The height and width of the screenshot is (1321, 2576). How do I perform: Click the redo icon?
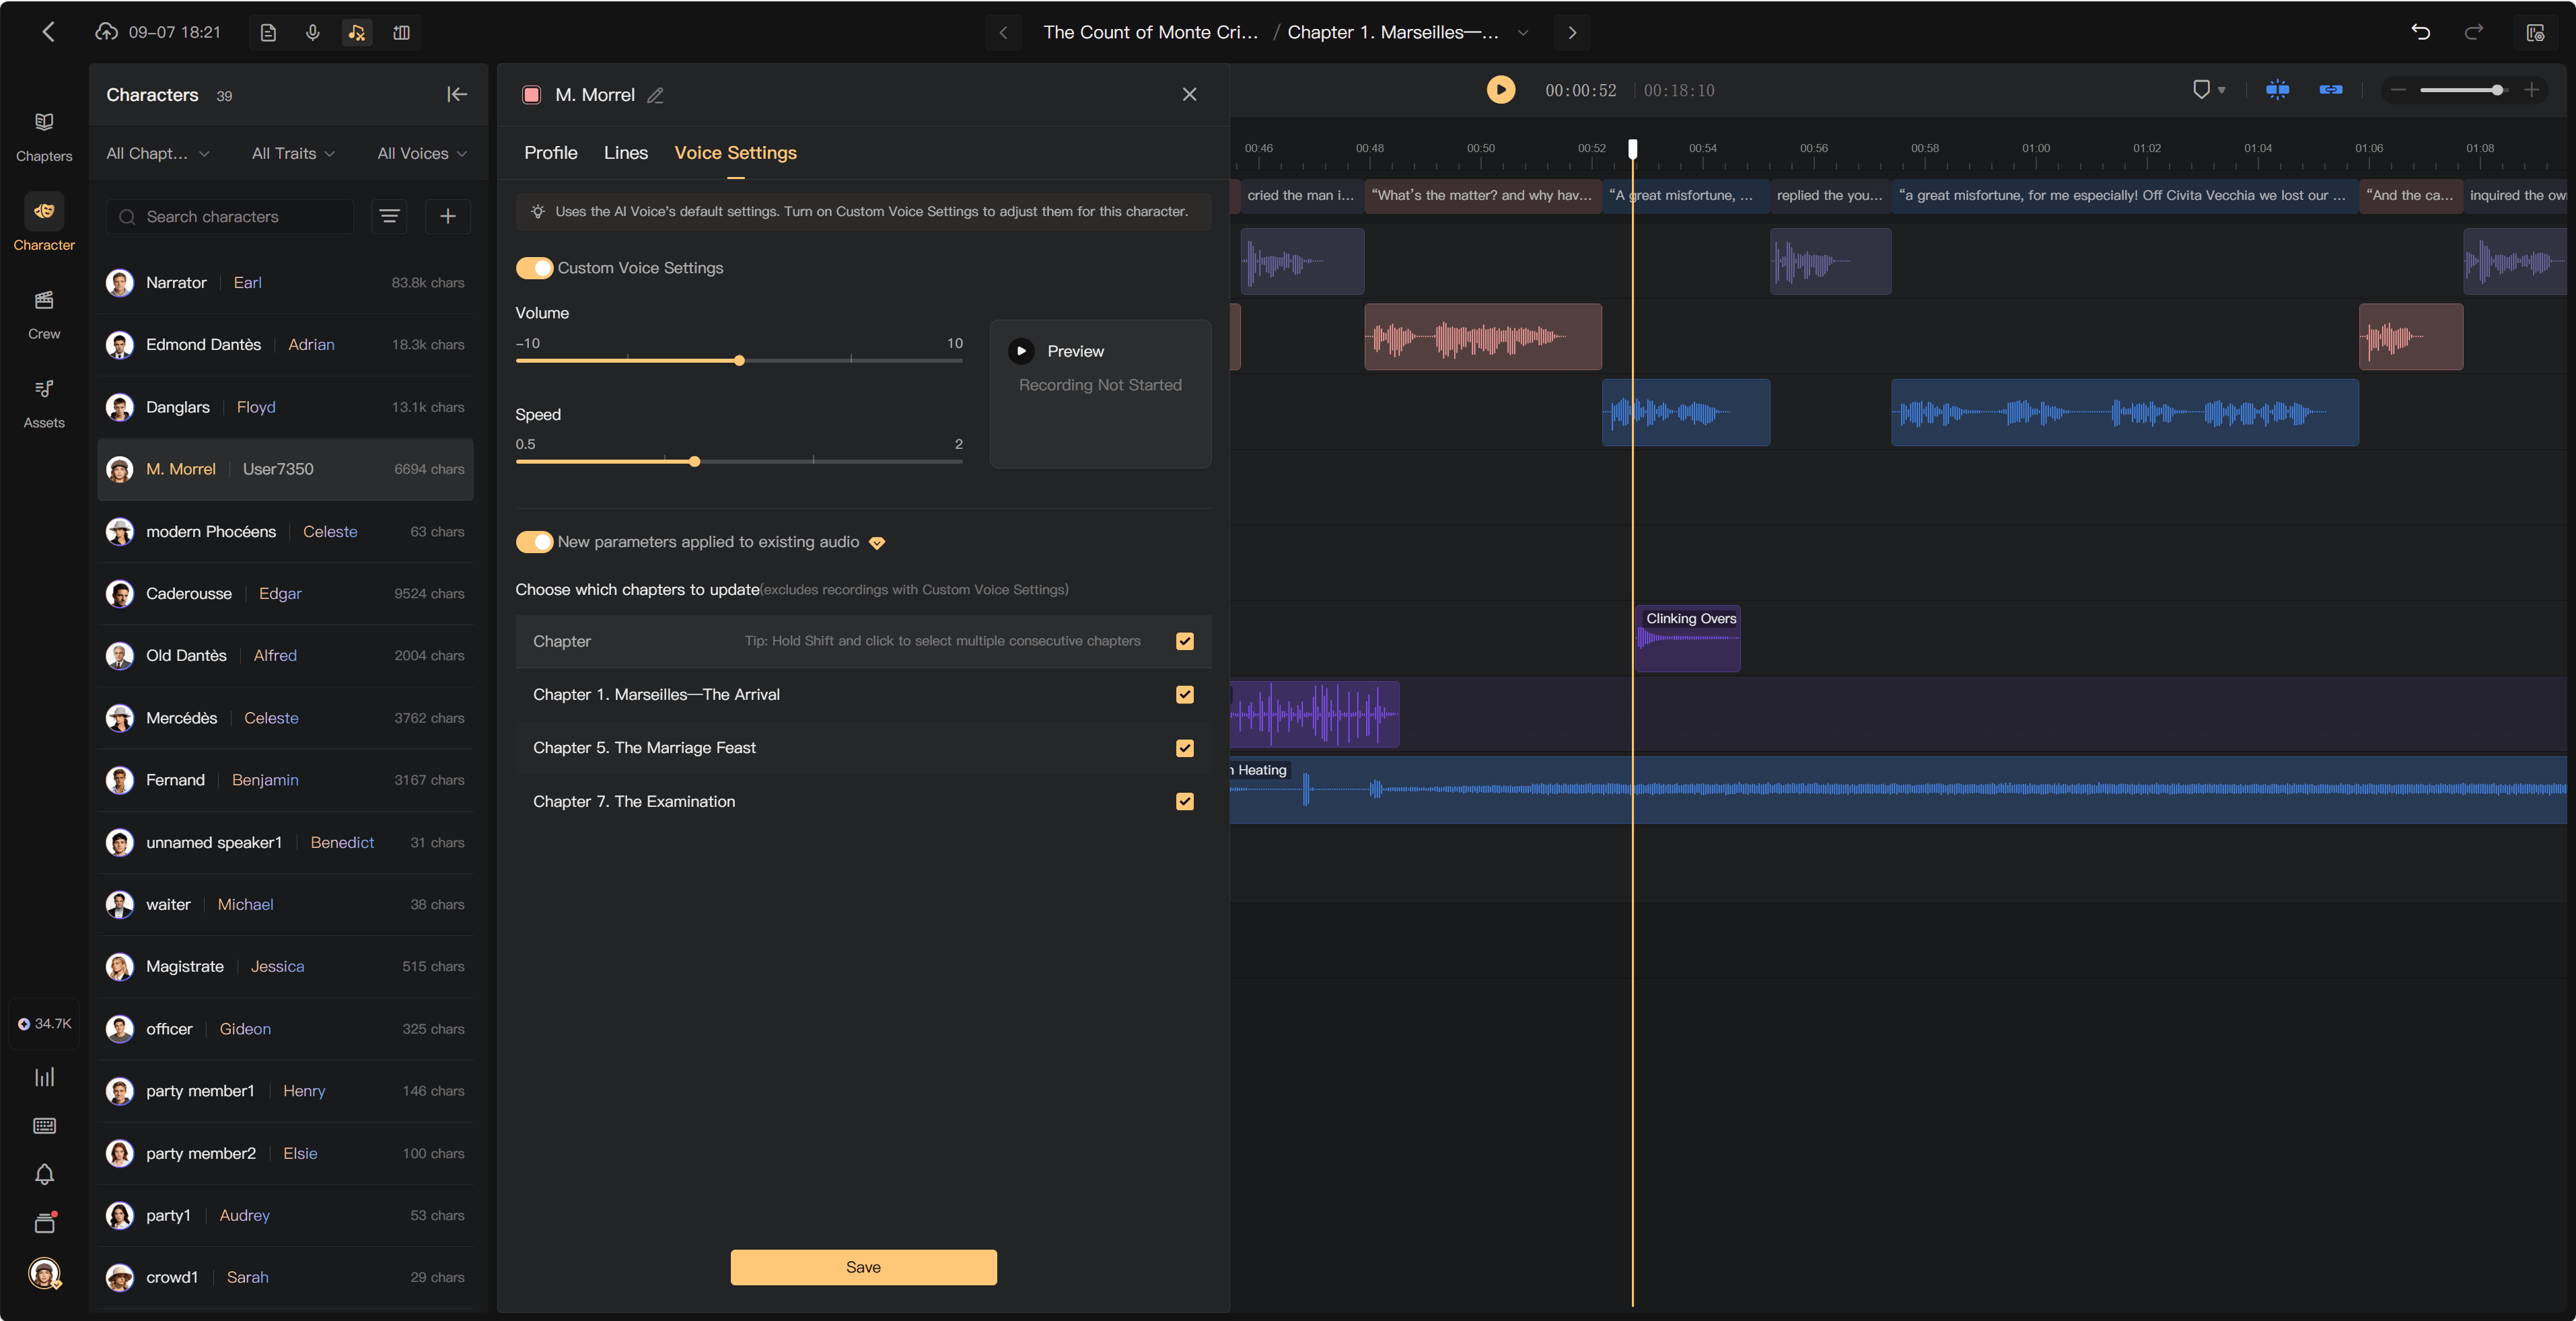(x=2474, y=32)
